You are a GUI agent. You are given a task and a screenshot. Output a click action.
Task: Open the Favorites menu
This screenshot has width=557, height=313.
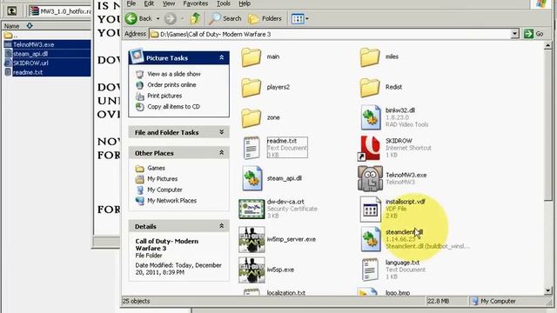click(195, 3)
